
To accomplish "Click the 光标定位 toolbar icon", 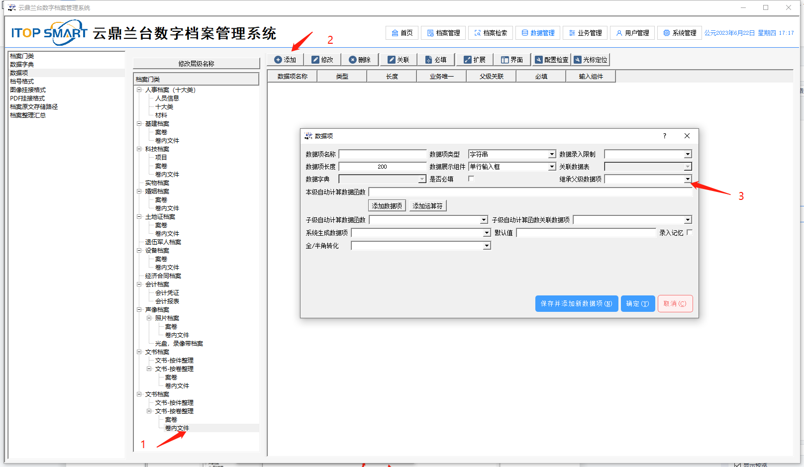I will [x=578, y=60].
